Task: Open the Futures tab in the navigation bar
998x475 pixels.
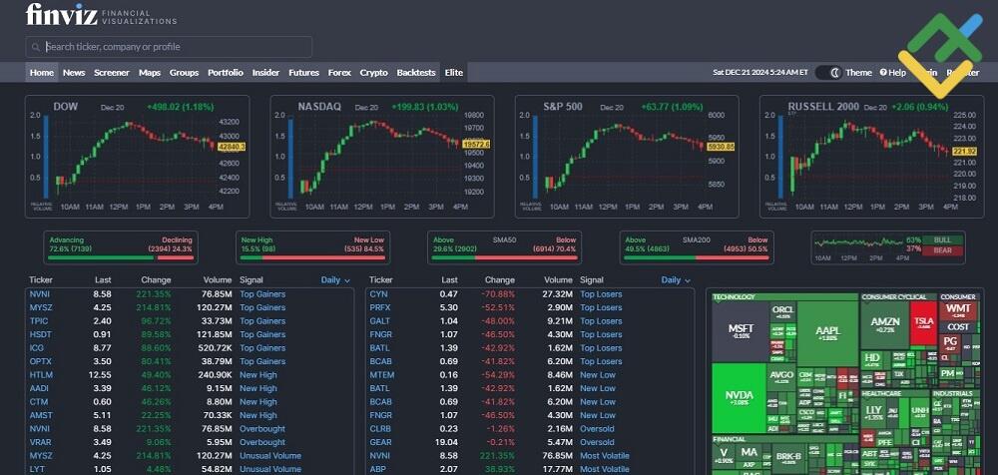Action: pyautogui.click(x=303, y=73)
